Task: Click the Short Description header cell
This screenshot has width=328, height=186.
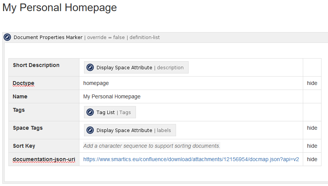Action: click(36, 65)
